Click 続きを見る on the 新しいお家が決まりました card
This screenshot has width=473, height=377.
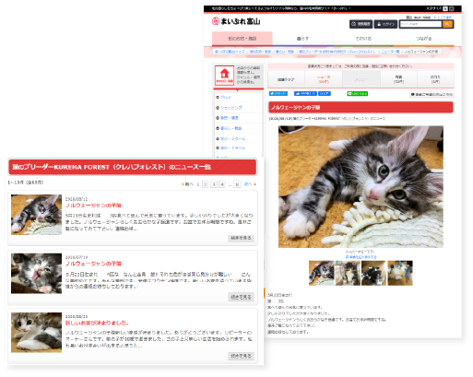pyautogui.click(x=241, y=356)
